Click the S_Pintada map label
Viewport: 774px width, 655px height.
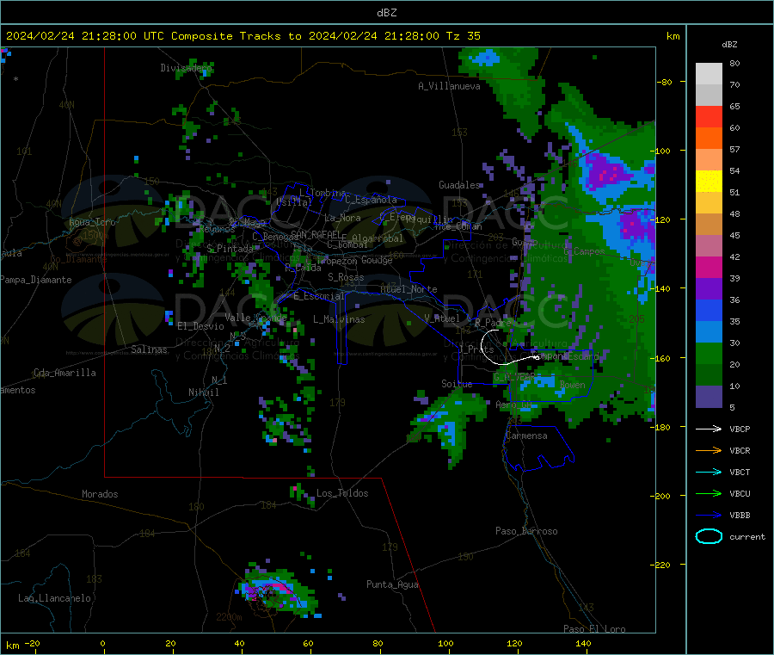pos(230,249)
